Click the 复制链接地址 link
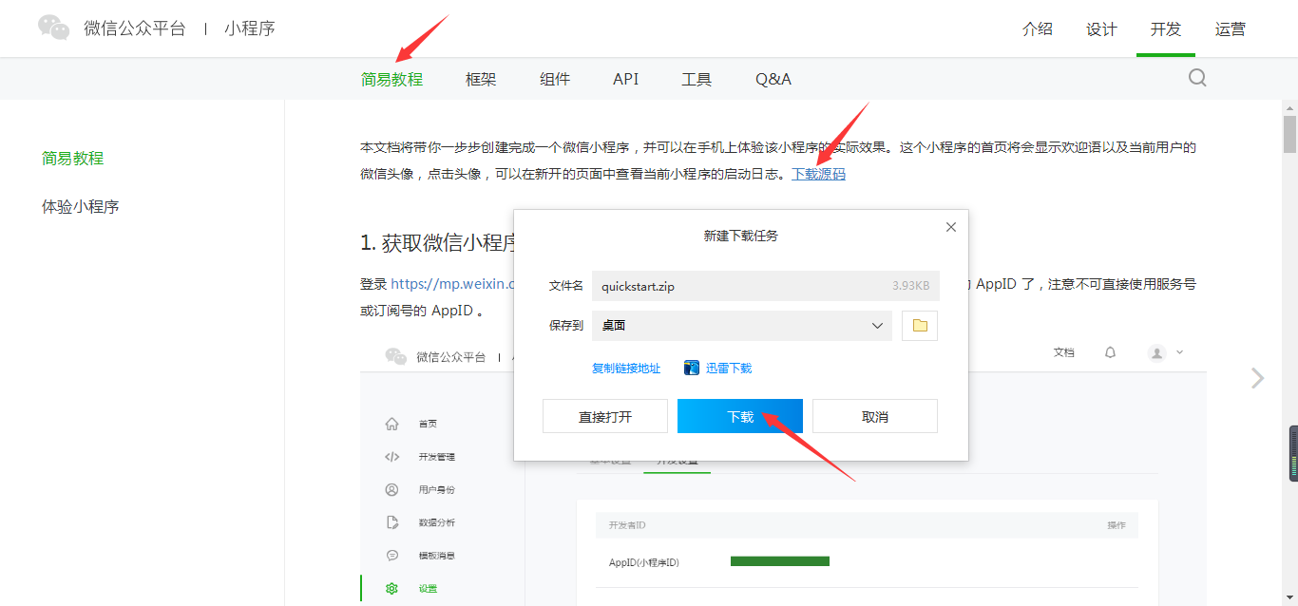Screen dimensions: 1298x606 626,368
